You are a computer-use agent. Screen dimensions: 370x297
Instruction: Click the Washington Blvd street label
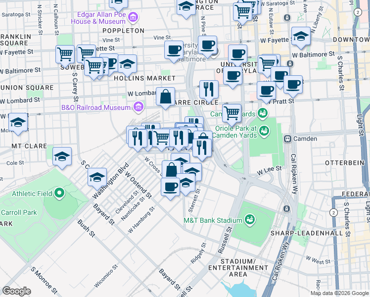click(x=111, y=181)
